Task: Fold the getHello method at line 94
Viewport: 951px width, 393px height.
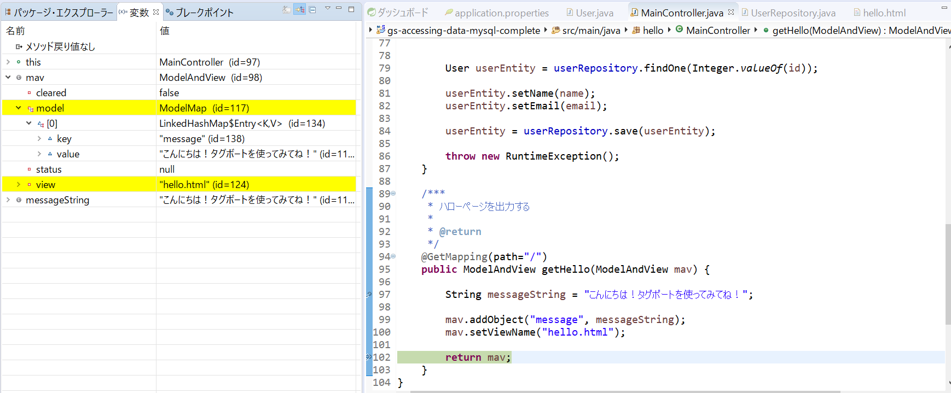Action: (393, 256)
